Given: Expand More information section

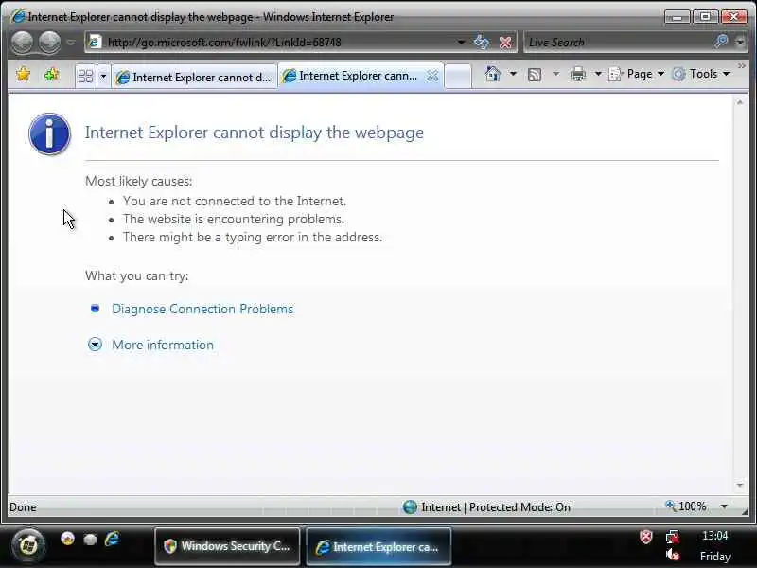Looking at the screenshot, I should click(96, 345).
